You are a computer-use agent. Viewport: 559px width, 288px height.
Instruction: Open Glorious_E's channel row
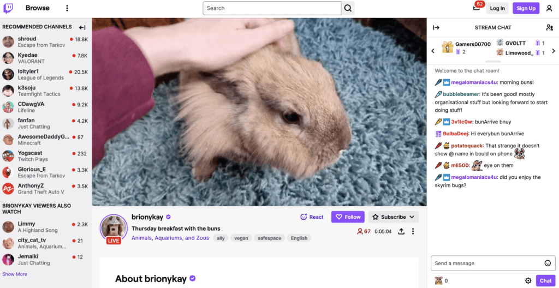point(45,172)
